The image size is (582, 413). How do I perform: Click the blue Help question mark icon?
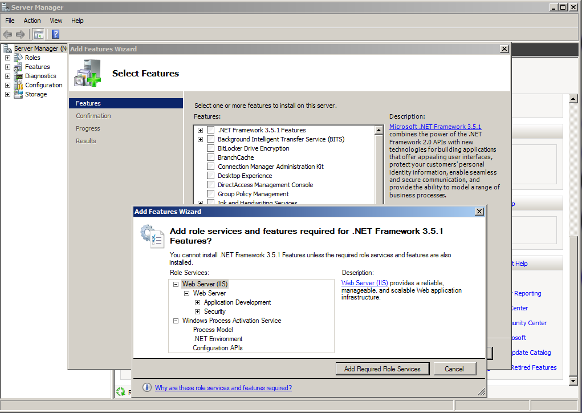coord(56,35)
